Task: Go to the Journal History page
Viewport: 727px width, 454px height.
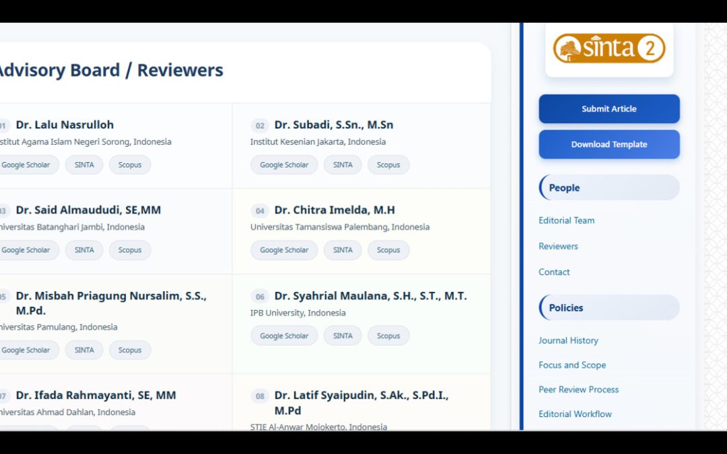Action: pos(568,341)
